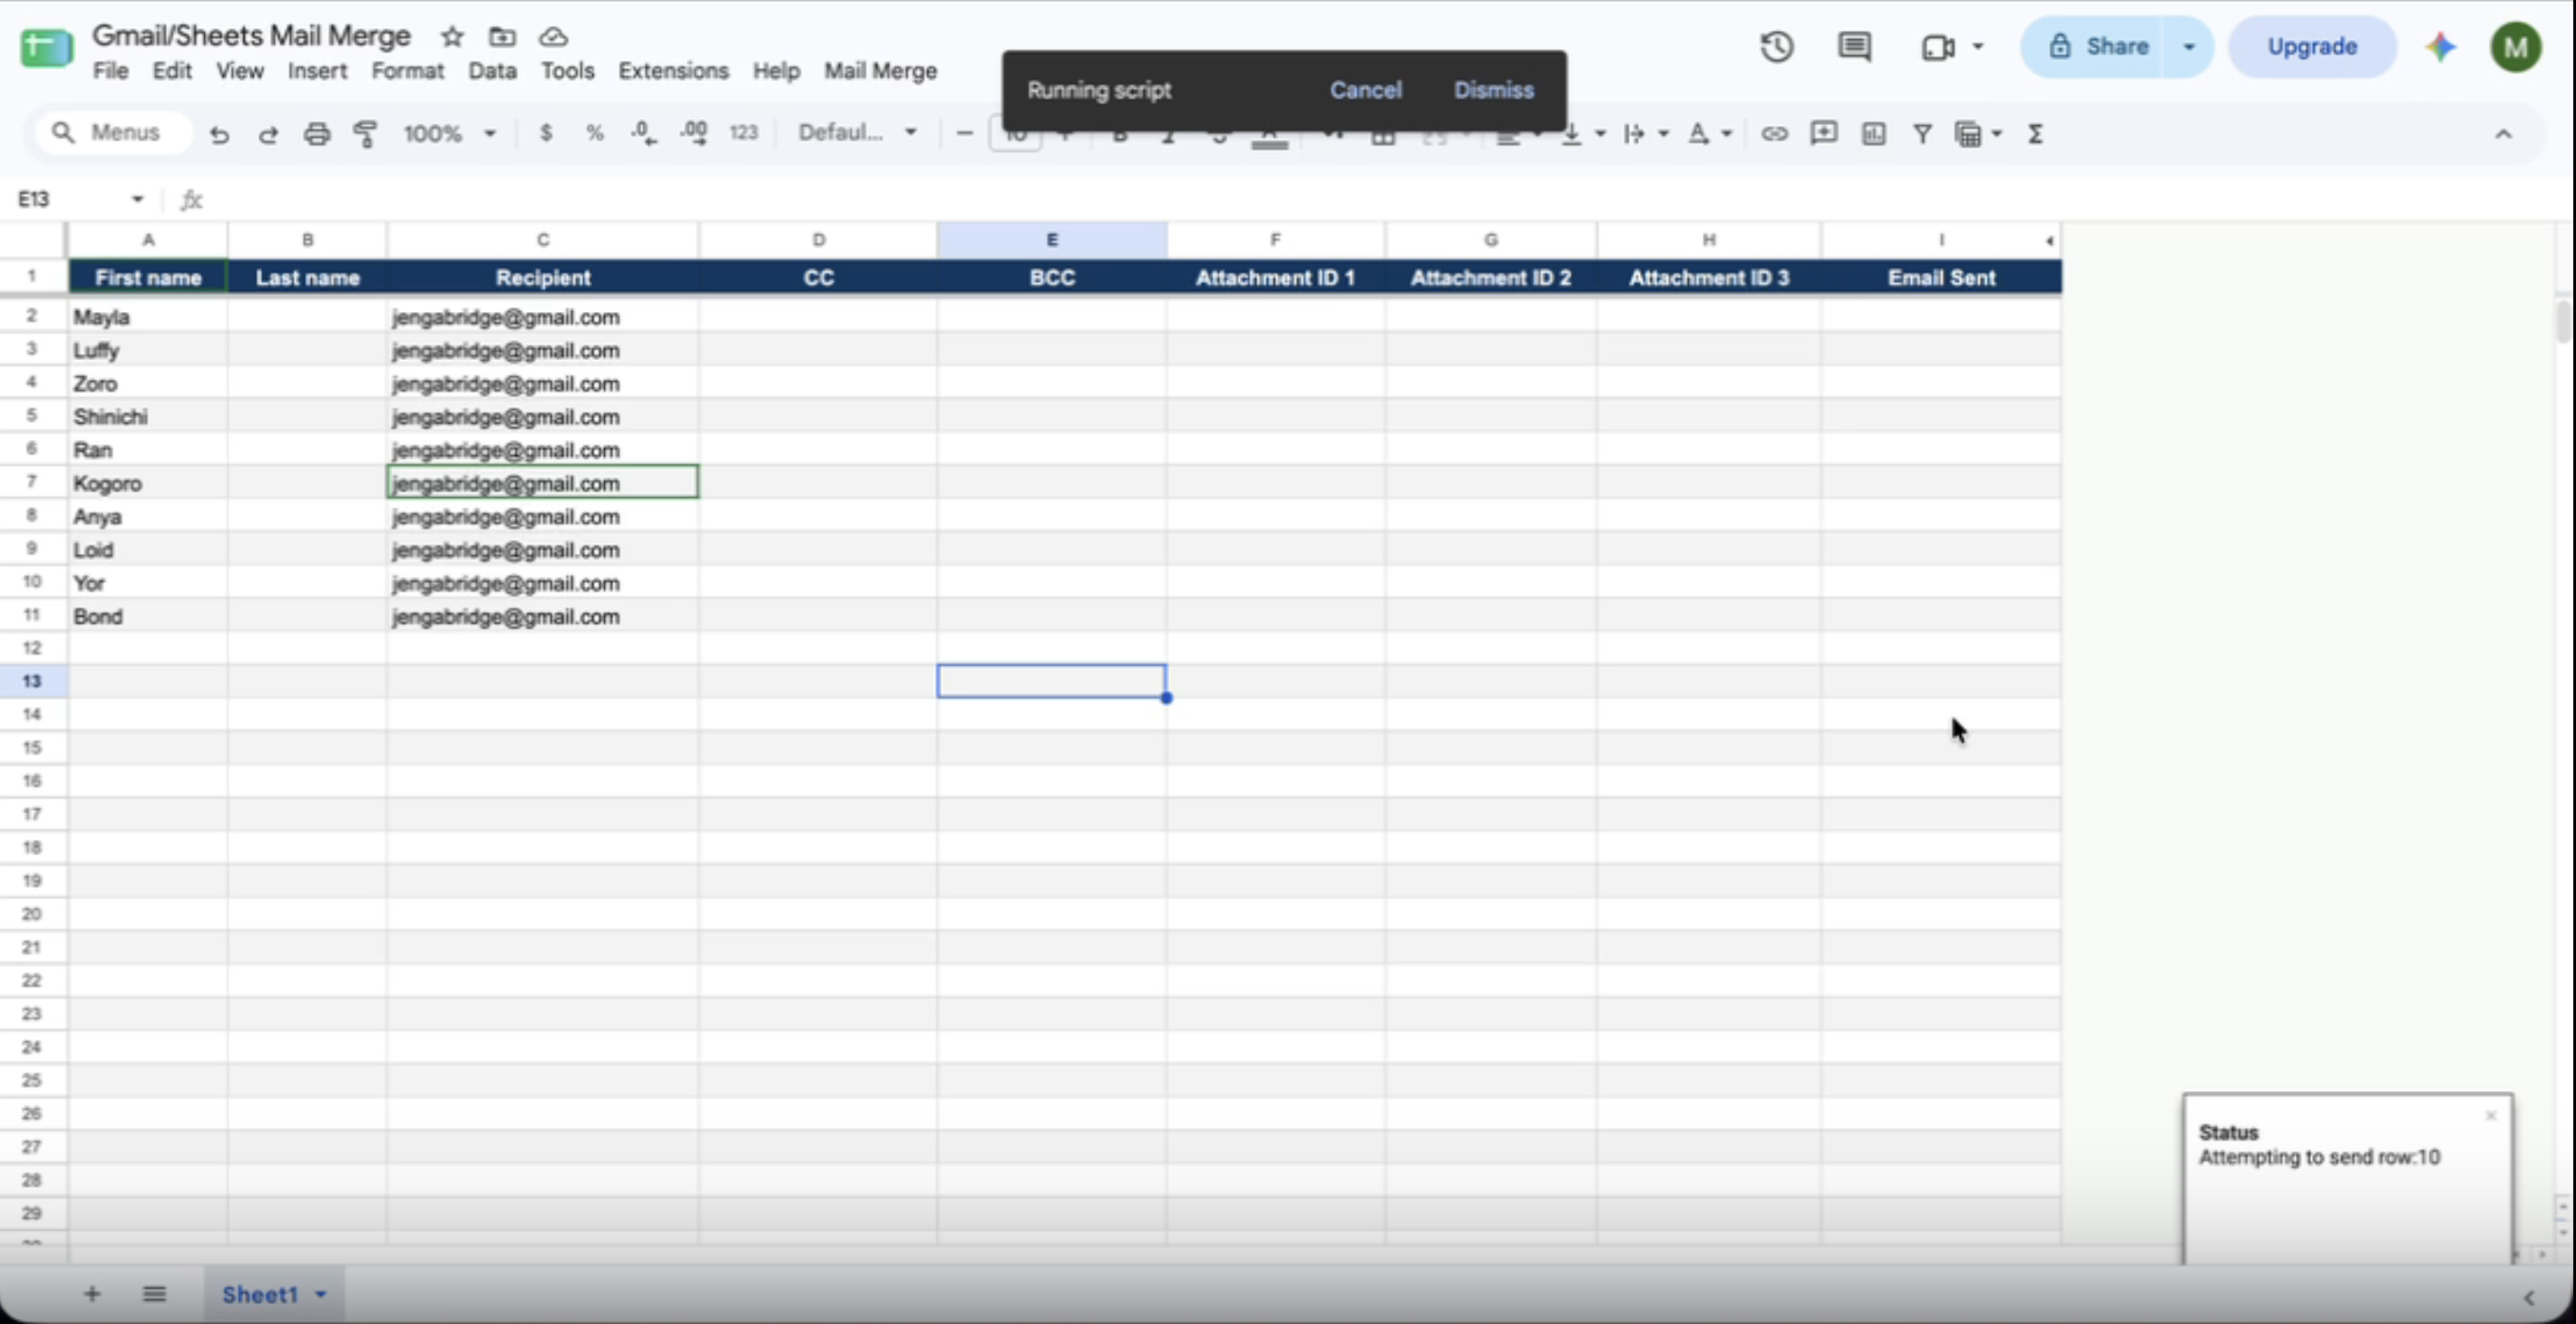Click the Email Sent header cell
The height and width of the screenshot is (1324, 2576).
tap(1940, 278)
